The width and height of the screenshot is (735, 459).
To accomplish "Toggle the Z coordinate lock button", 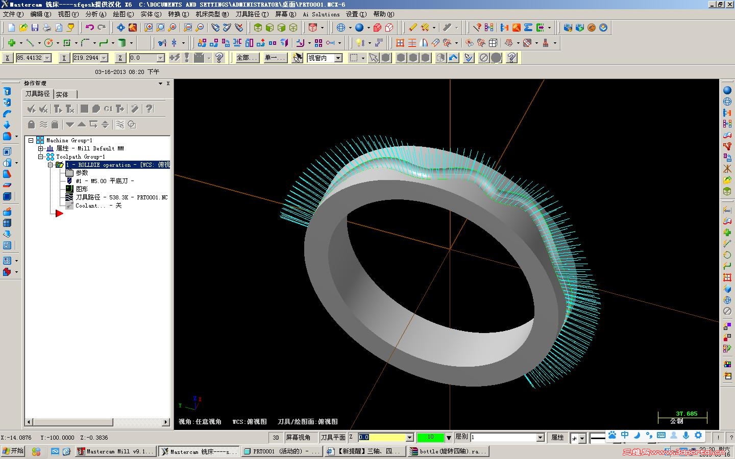I will [x=120, y=58].
